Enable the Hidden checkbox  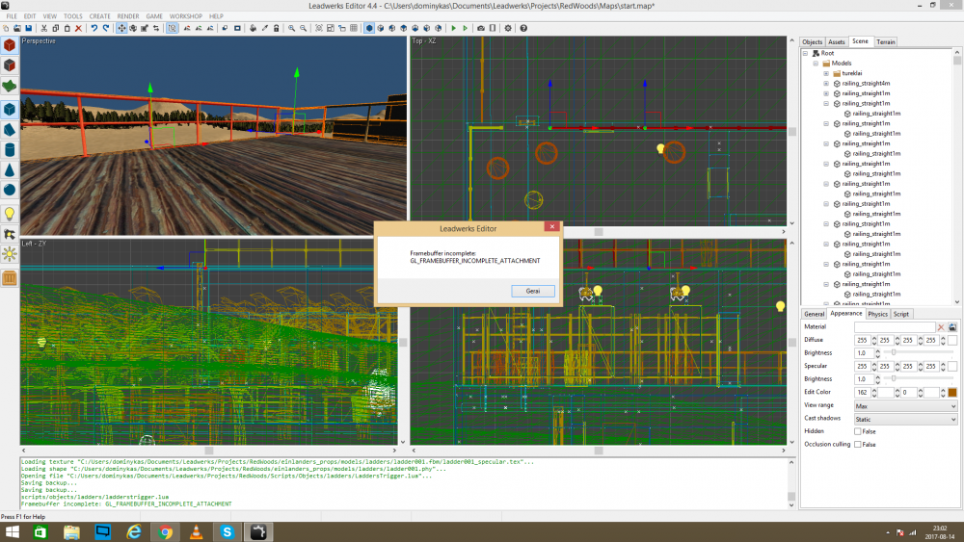[x=858, y=431]
